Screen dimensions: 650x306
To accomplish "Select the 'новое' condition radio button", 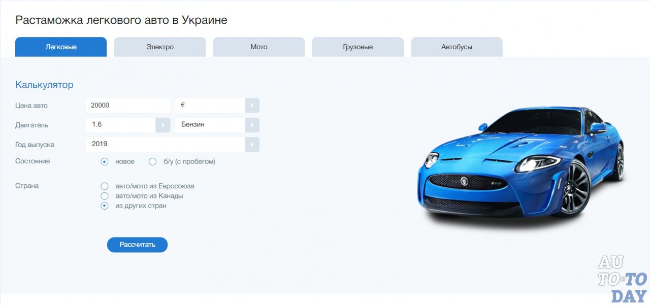I will click(105, 162).
